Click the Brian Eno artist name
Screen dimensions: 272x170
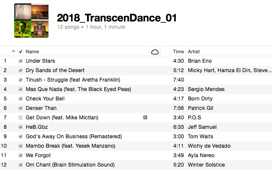(x=199, y=61)
